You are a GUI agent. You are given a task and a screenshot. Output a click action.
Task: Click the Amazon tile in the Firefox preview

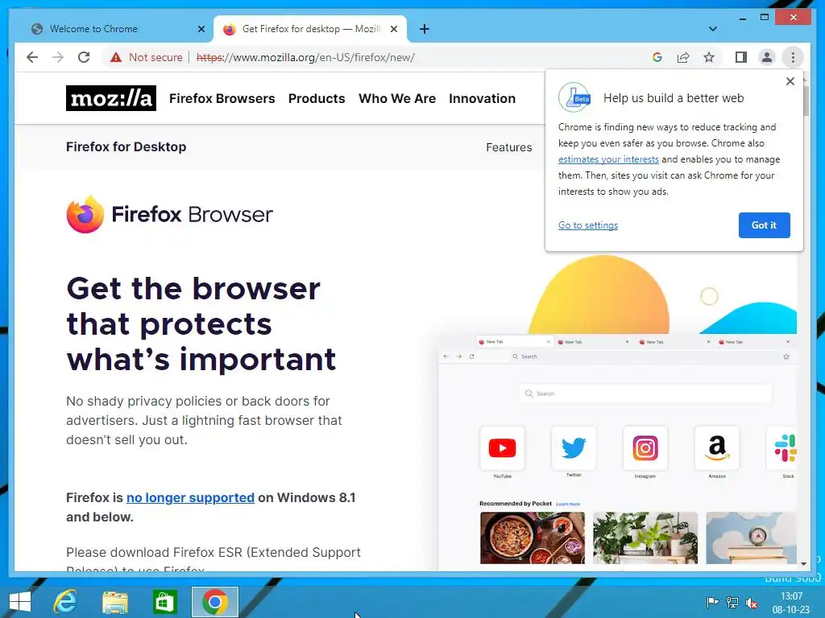pyautogui.click(x=716, y=448)
